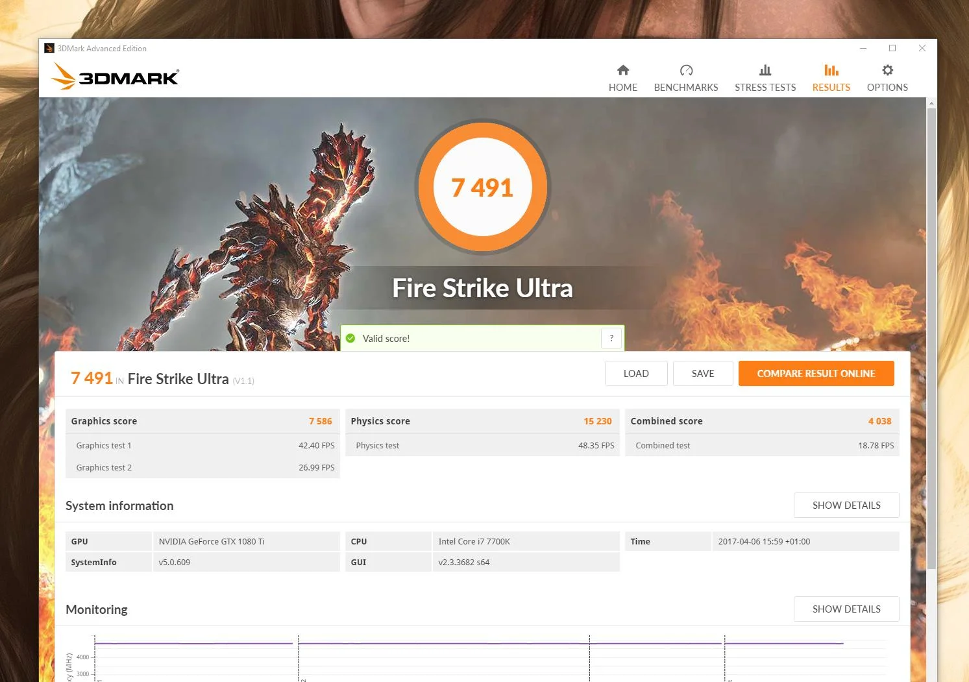969x682 pixels.
Task: Click the large 7 491 score circle
Action: click(x=482, y=188)
